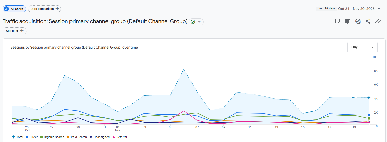Click the All Users segment chip
Screen dimensions: 387x142
(x=14, y=9)
